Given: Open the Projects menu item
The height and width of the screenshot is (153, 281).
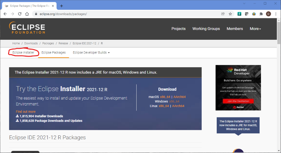Looking at the screenshot, I should [178, 29].
